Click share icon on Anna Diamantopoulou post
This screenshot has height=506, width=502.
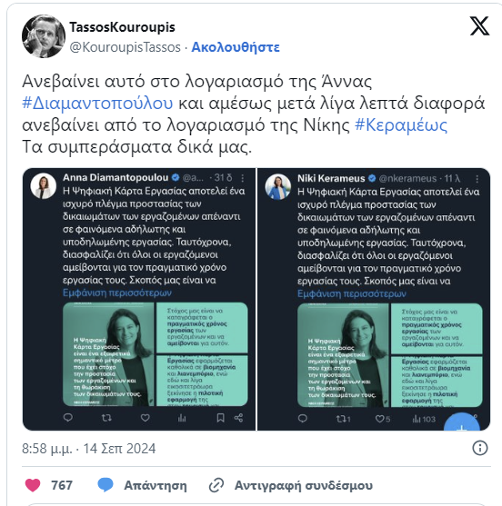pos(239,418)
